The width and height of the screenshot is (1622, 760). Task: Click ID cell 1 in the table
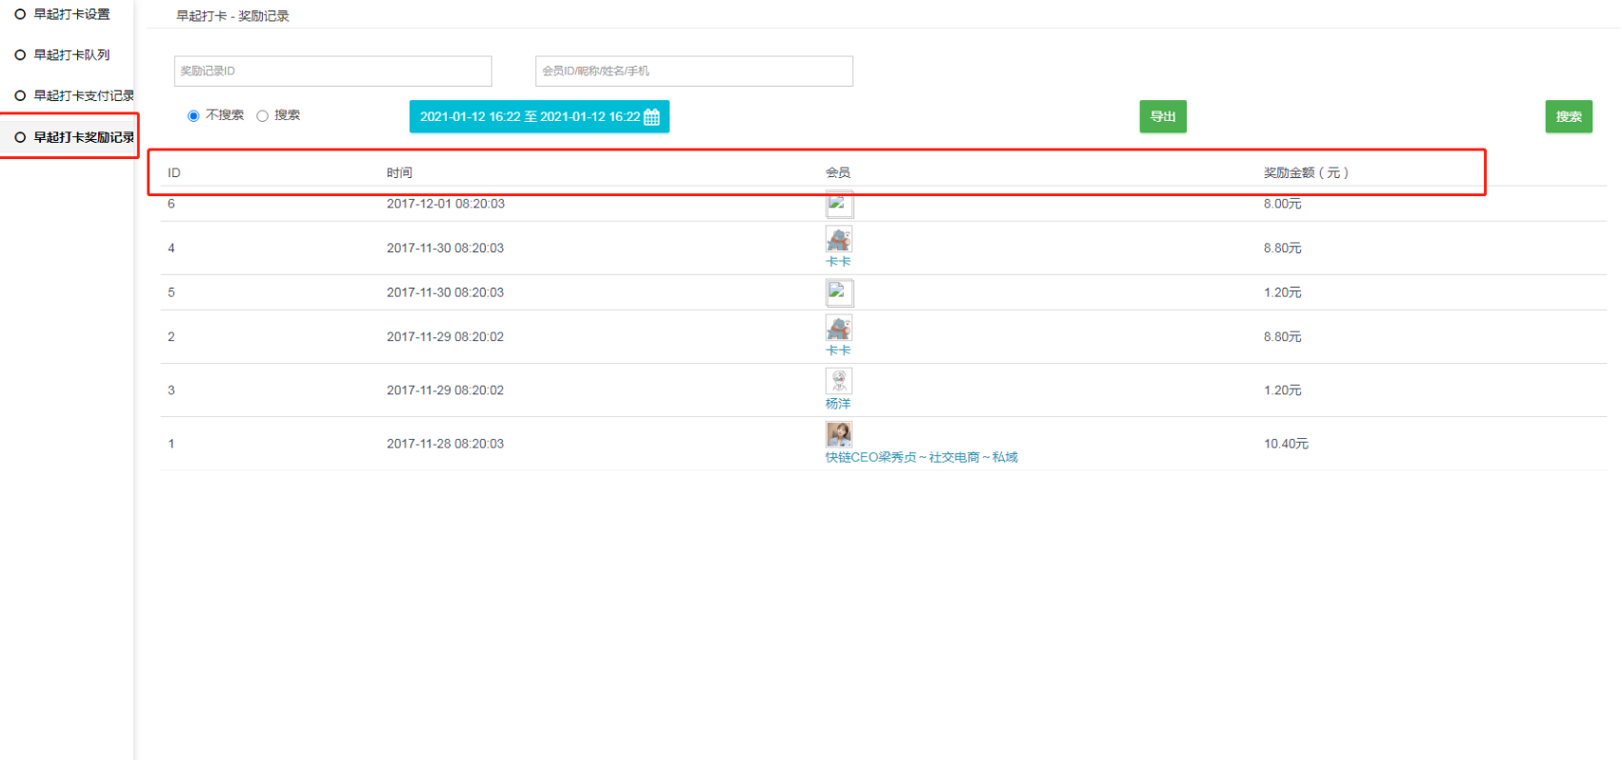tap(171, 444)
